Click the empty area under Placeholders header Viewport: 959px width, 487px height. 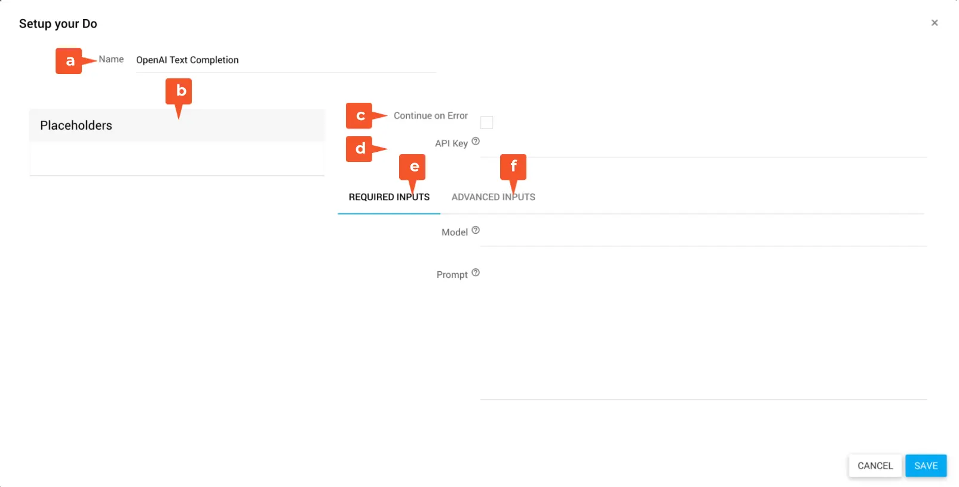pos(177,159)
